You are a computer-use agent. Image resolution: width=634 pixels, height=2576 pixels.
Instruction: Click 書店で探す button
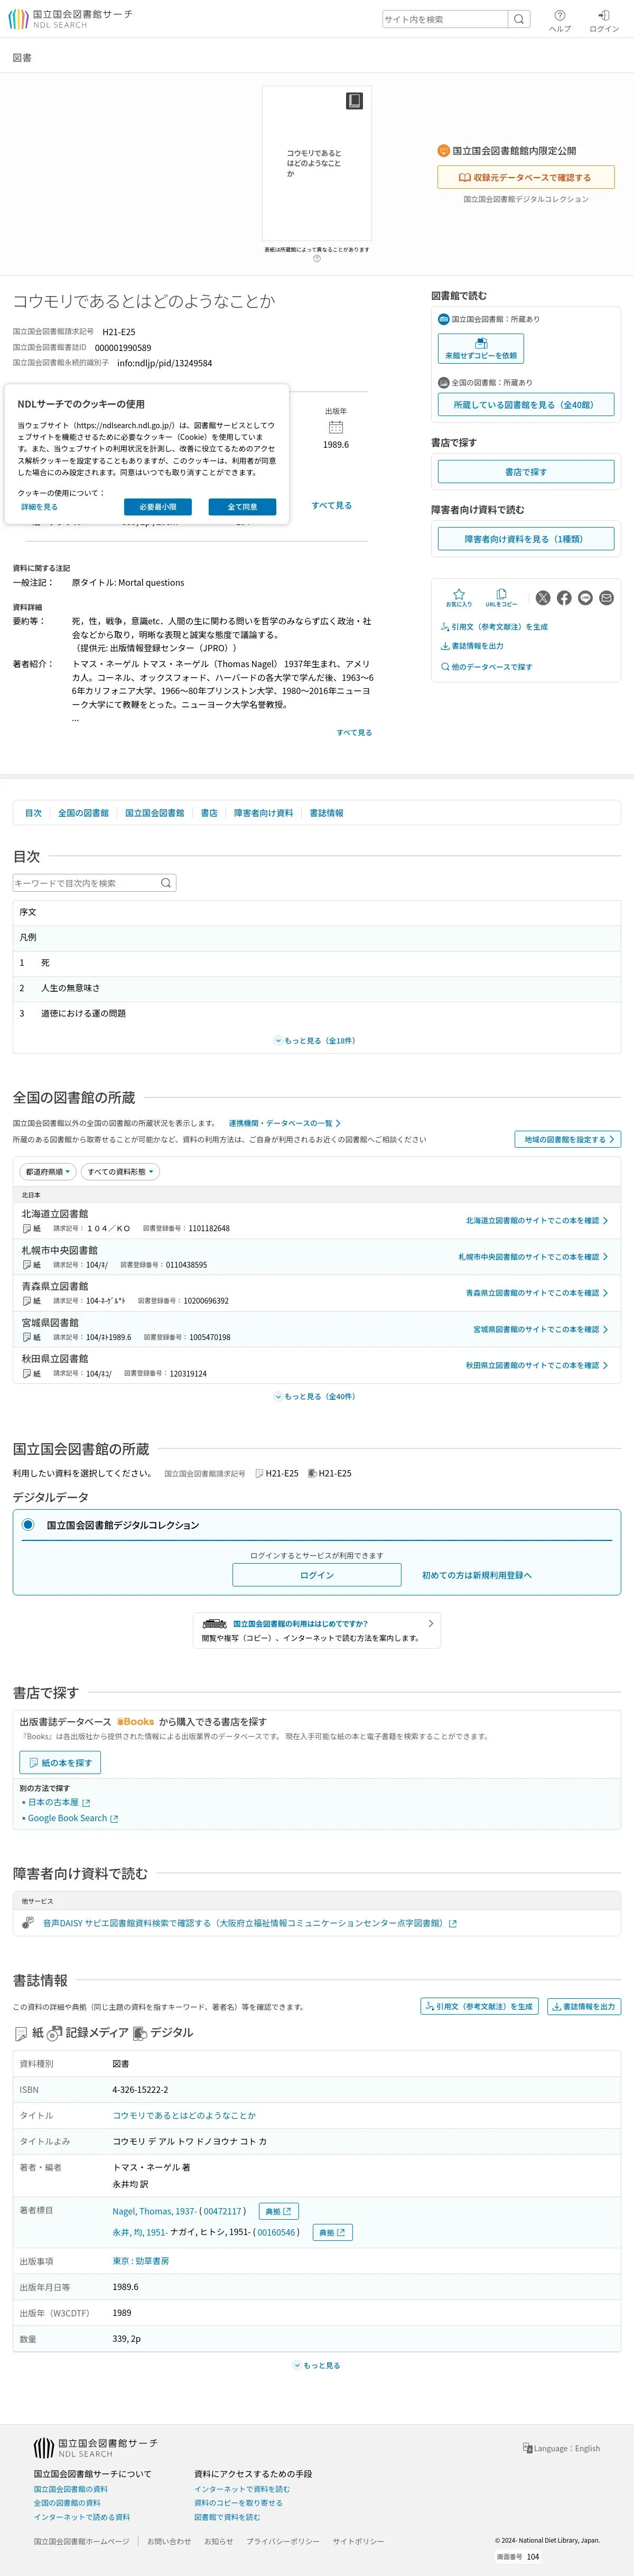(x=526, y=472)
